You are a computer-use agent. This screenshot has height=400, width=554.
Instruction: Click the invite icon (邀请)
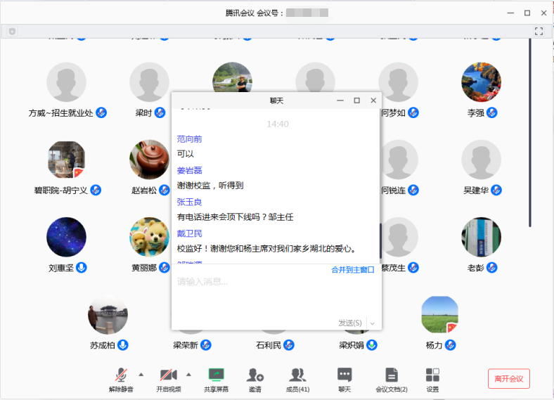(x=255, y=375)
